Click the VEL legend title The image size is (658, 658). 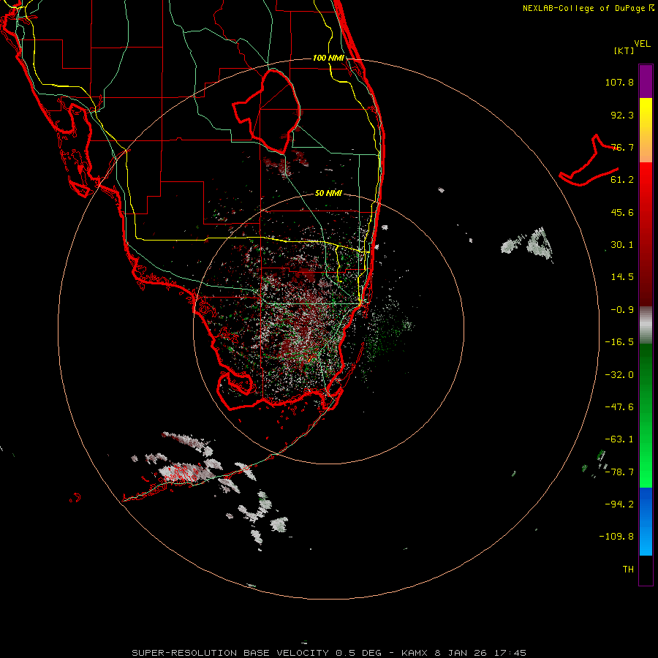(x=643, y=44)
